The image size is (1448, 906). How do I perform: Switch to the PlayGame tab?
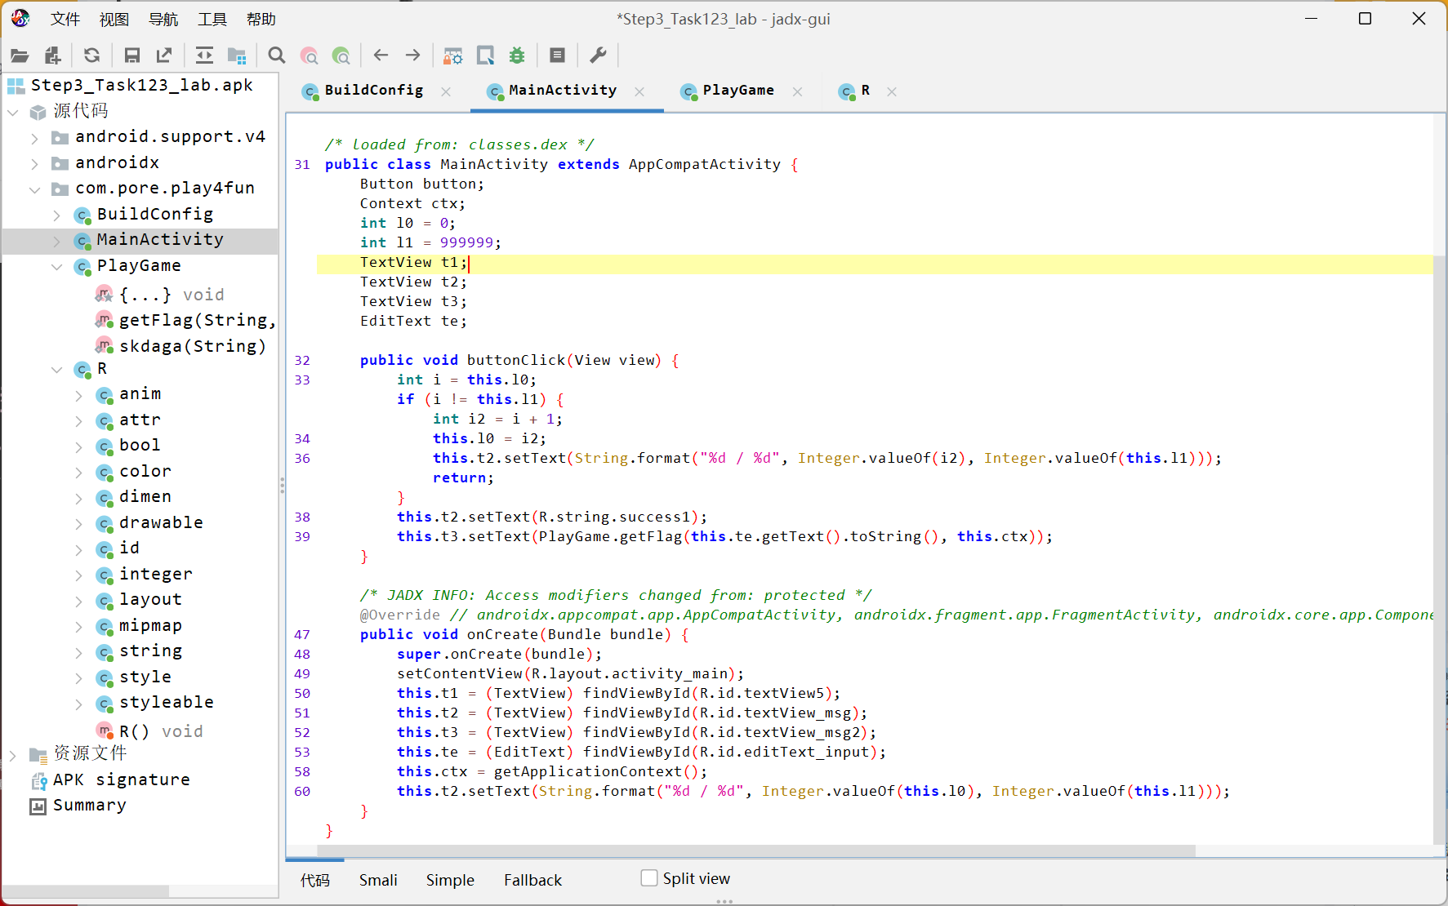pyautogui.click(x=737, y=91)
